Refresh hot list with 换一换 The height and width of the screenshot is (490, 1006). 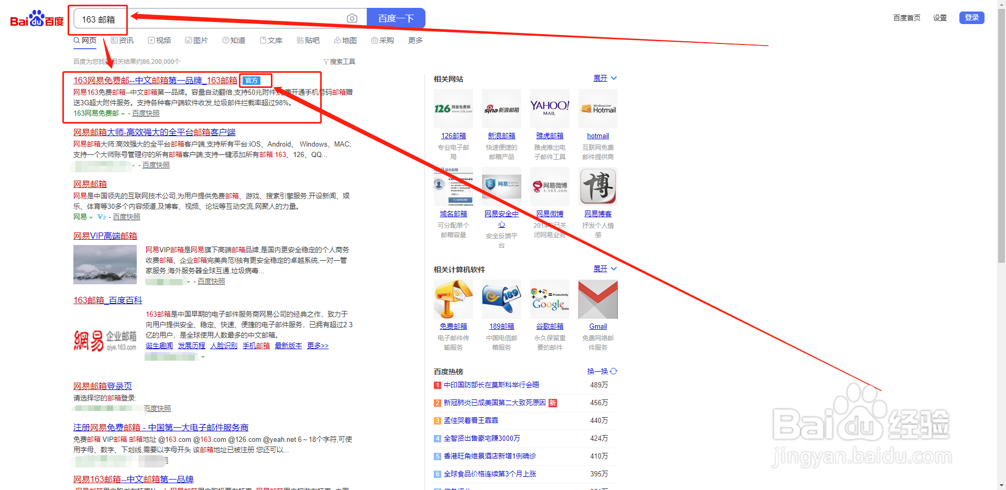(x=602, y=371)
